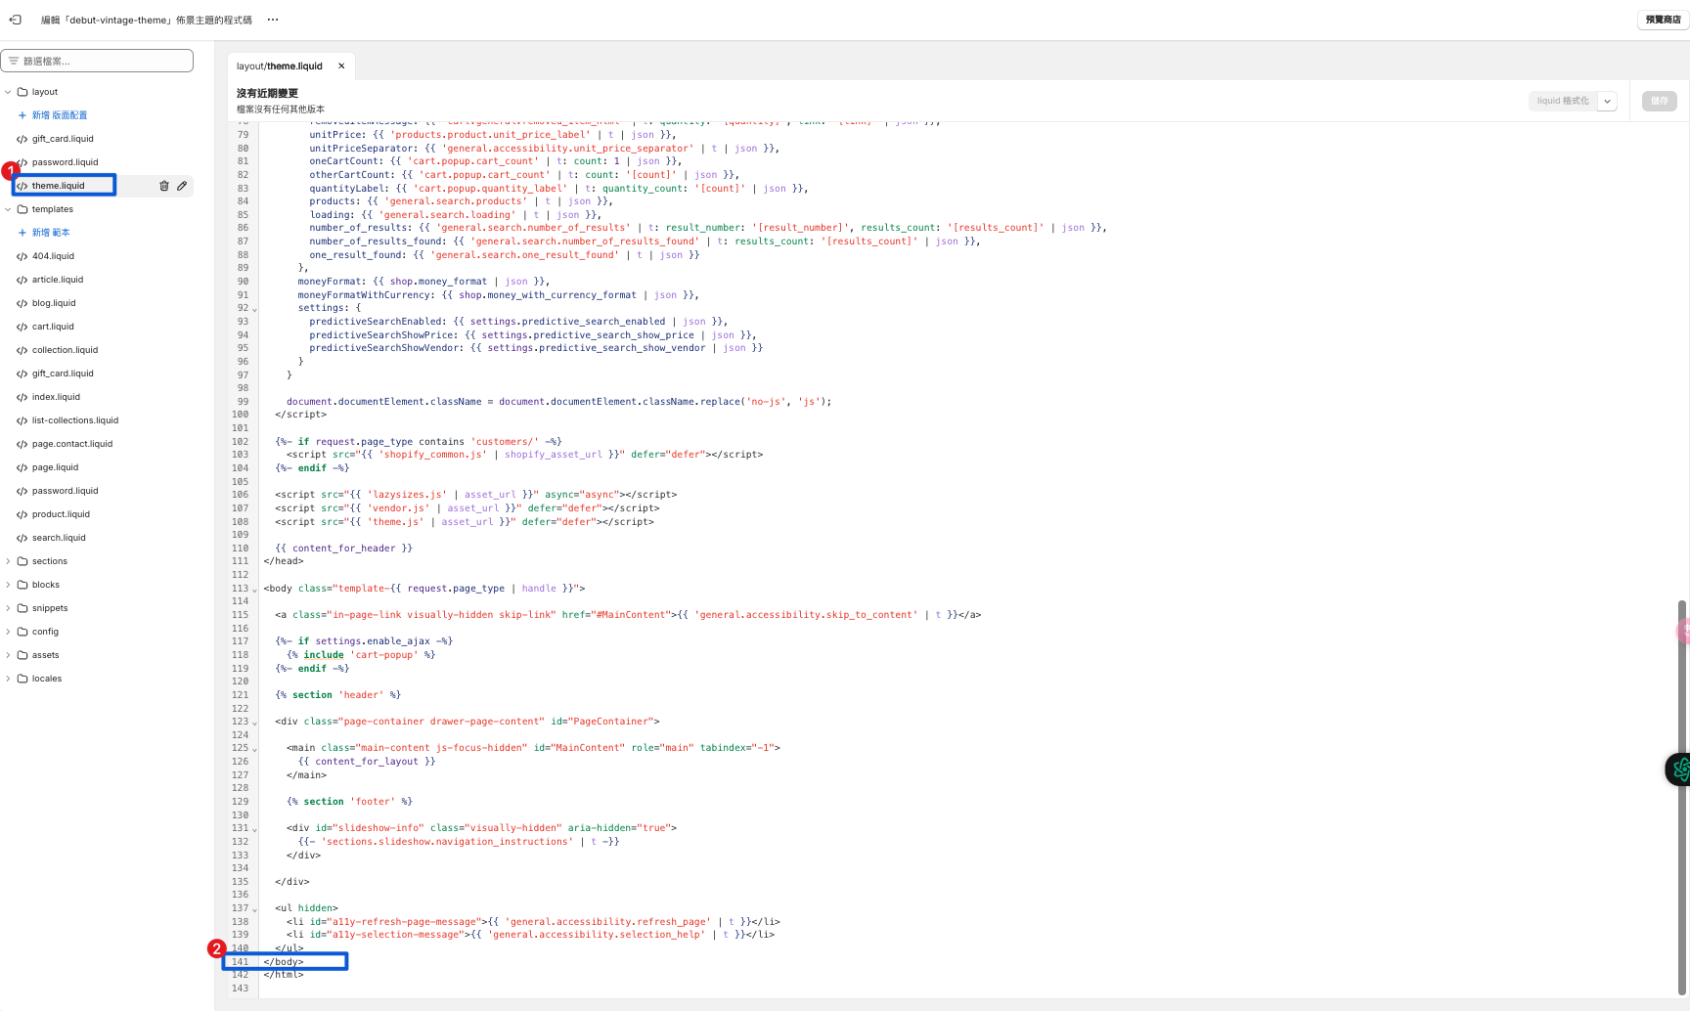Image resolution: width=1690 pixels, height=1011 pixels.
Task: Fold the main element at line 125
Action: coord(255,749)
